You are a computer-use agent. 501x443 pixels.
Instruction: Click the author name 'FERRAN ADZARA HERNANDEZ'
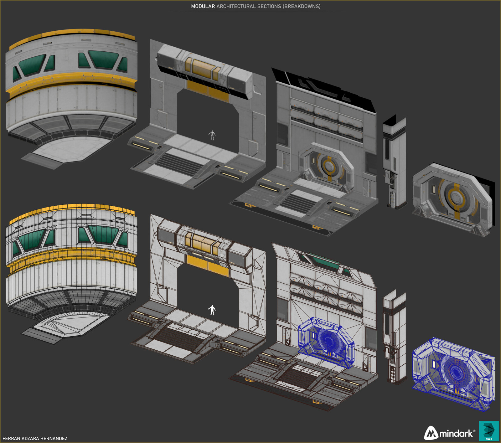pyautogui.click(x=35, y=438)
